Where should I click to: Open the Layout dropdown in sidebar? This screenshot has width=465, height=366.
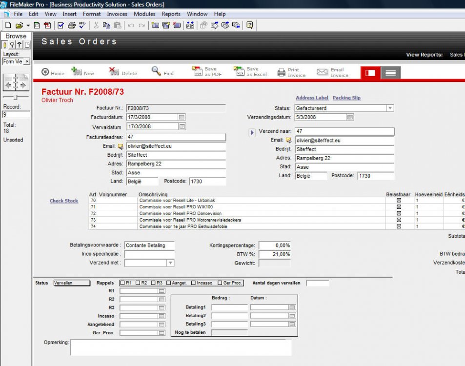click(x=27, y=61)
